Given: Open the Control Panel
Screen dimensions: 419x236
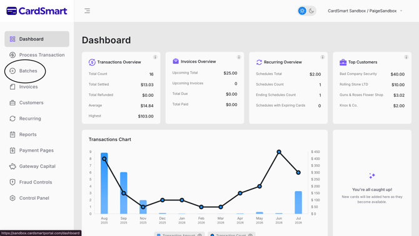Looking at the screenshot, I should coord(37,198).
